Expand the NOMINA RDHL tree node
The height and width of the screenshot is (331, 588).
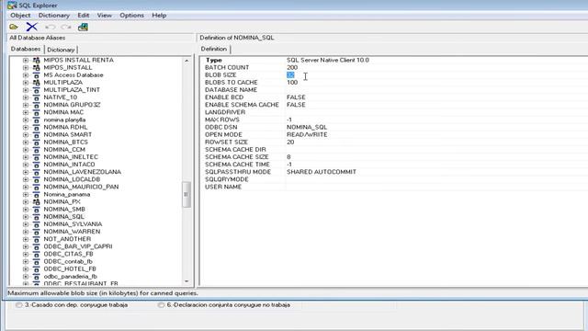26,127
